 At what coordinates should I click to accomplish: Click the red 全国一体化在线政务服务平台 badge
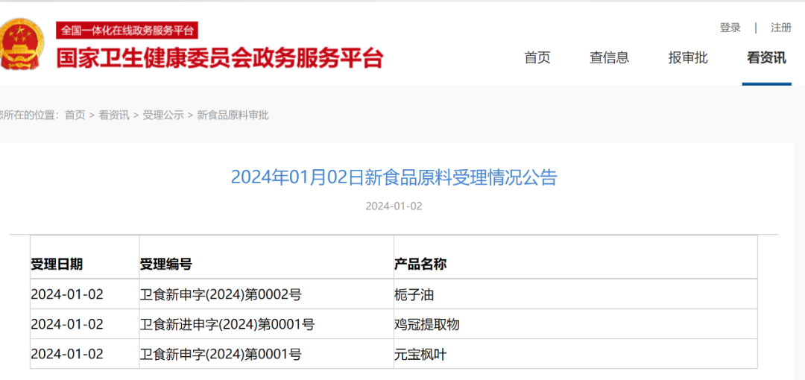click(x=127, y=31)
